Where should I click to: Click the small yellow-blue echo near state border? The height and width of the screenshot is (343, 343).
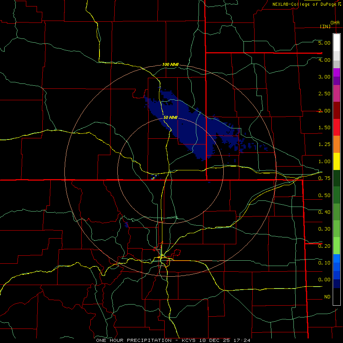tap(153, 177)
